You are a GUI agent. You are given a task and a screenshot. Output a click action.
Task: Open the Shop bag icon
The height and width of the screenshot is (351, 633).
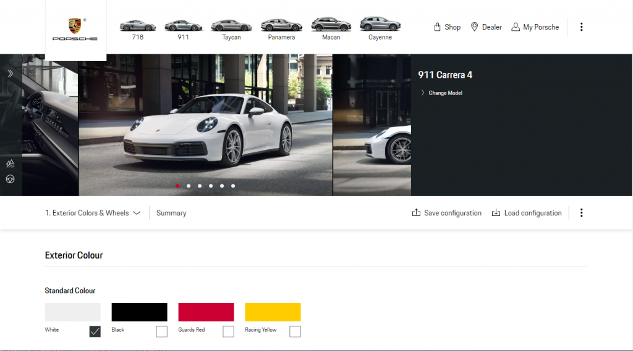(437, 27)
